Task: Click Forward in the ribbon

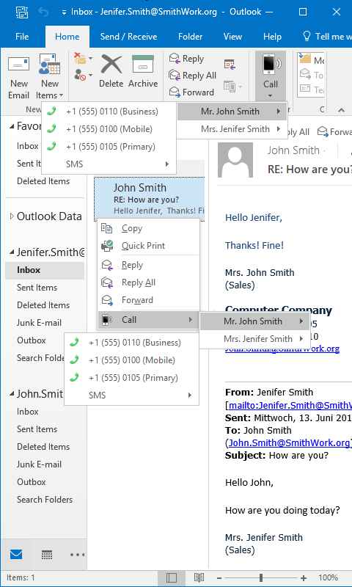Action: point(192,92)
